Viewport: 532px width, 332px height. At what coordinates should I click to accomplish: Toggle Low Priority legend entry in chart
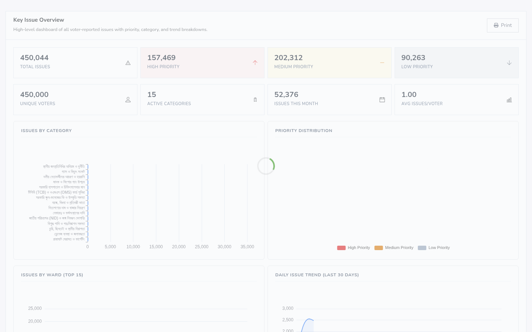[x=434, y=248]
